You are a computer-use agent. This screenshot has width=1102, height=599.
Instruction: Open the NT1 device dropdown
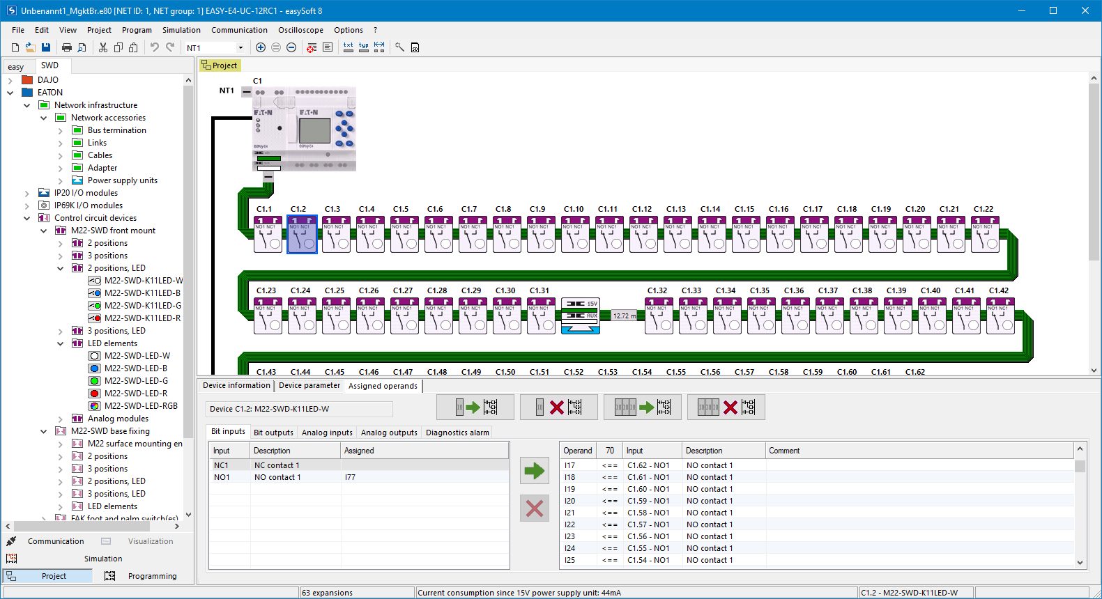pos(240,47)
